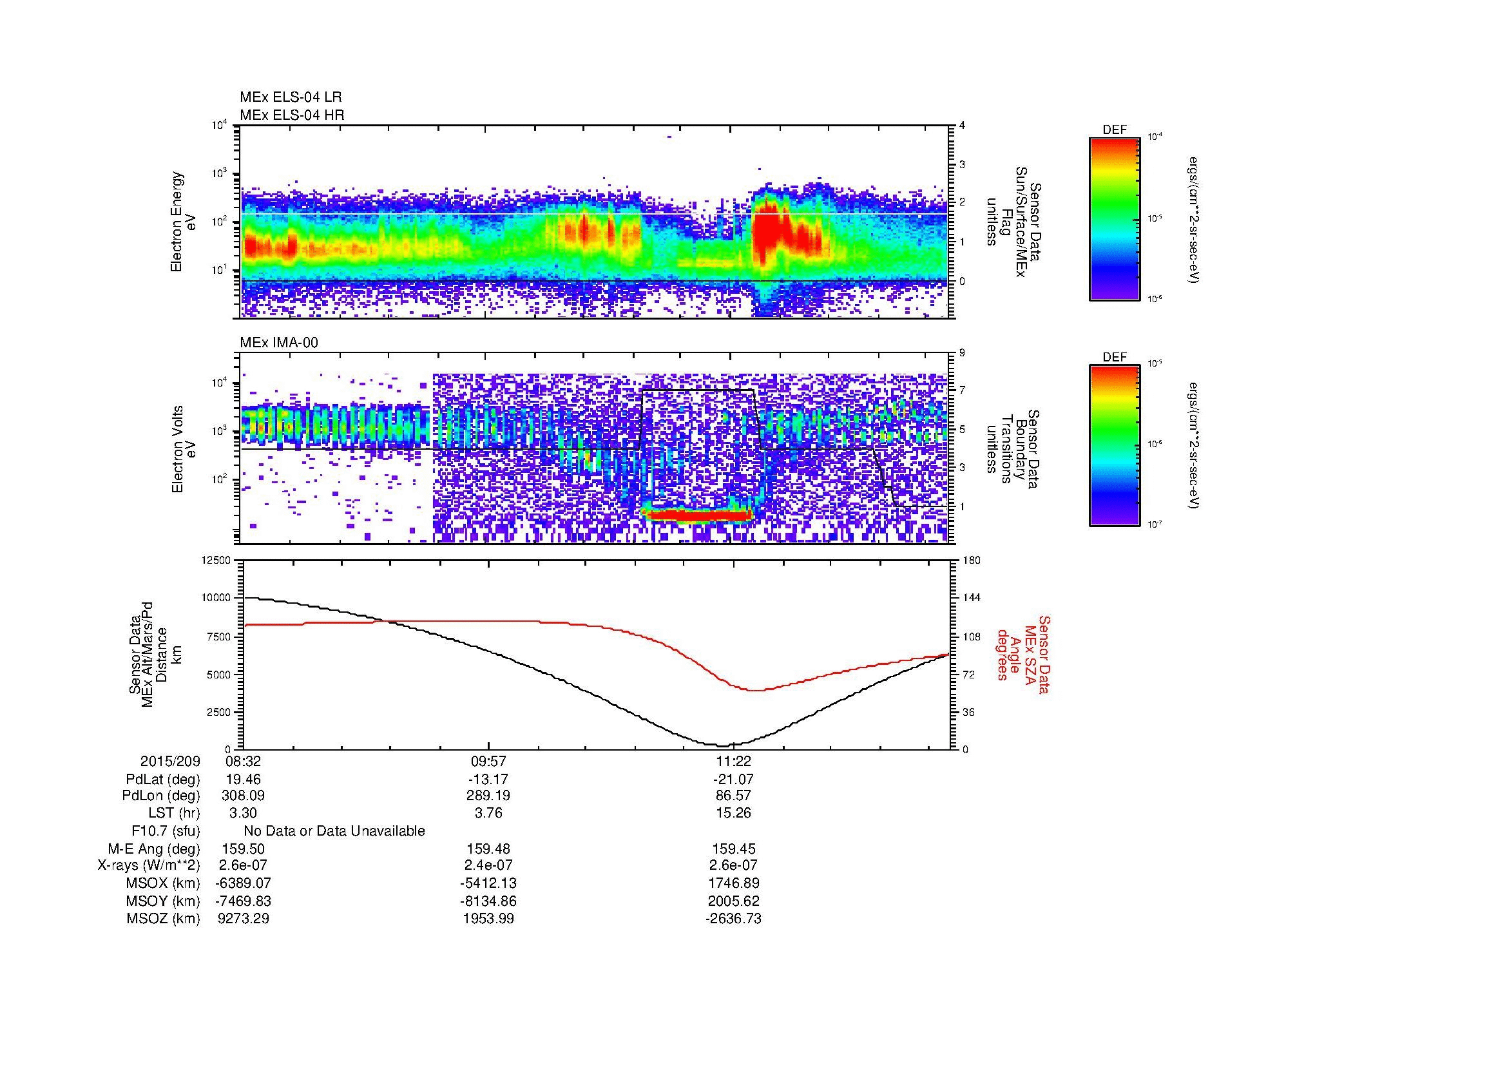This screenshot has height=1065, width=1507.
Task: Click the time label '08:32'
Action: coord(243,761)
